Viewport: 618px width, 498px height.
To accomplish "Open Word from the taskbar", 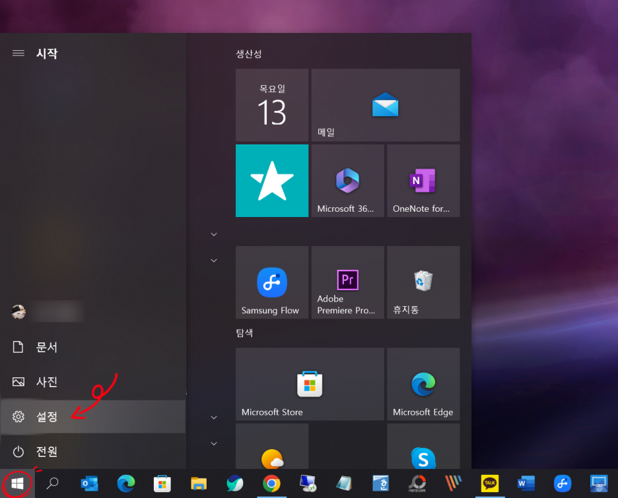I will click(526, 483).
